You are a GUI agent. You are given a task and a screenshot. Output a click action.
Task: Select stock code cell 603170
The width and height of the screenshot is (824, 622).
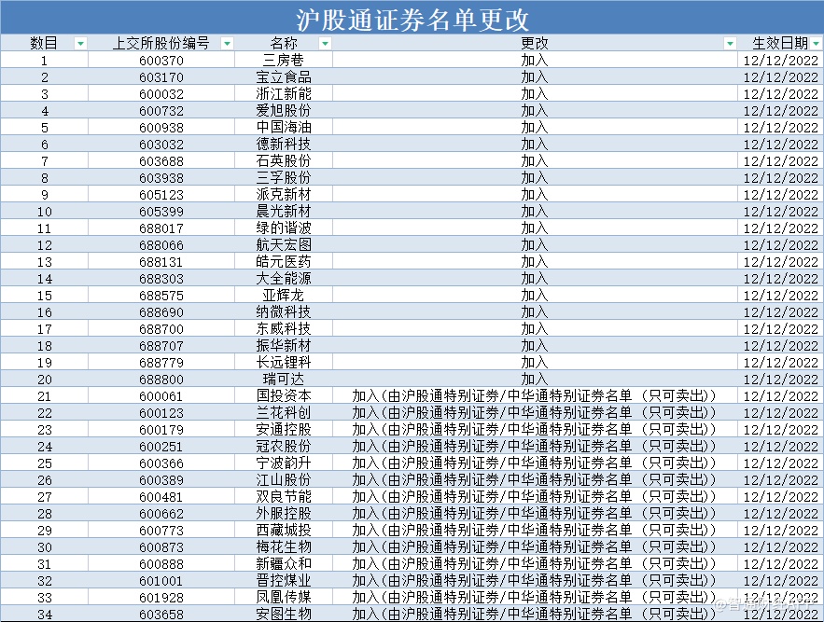click(161, 76)
